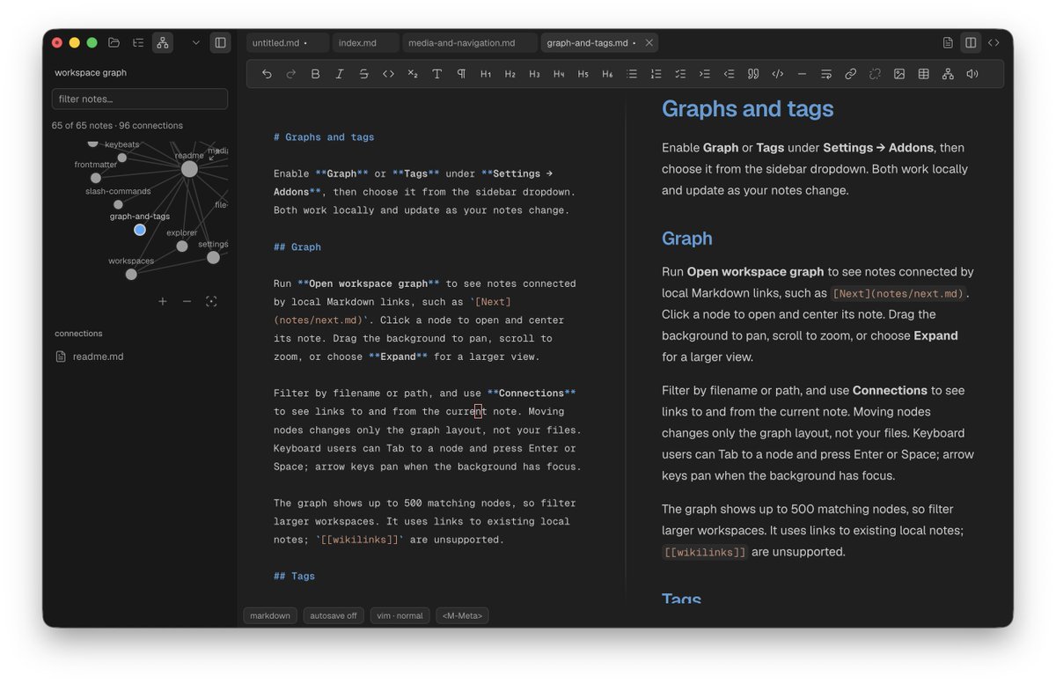This screenshot has width=1056, height=684.
Task: Apply Heading 3 style
Action: tap(534, 74)
